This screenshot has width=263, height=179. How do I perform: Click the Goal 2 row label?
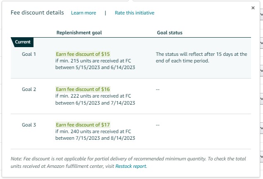(x=29, y=89)
